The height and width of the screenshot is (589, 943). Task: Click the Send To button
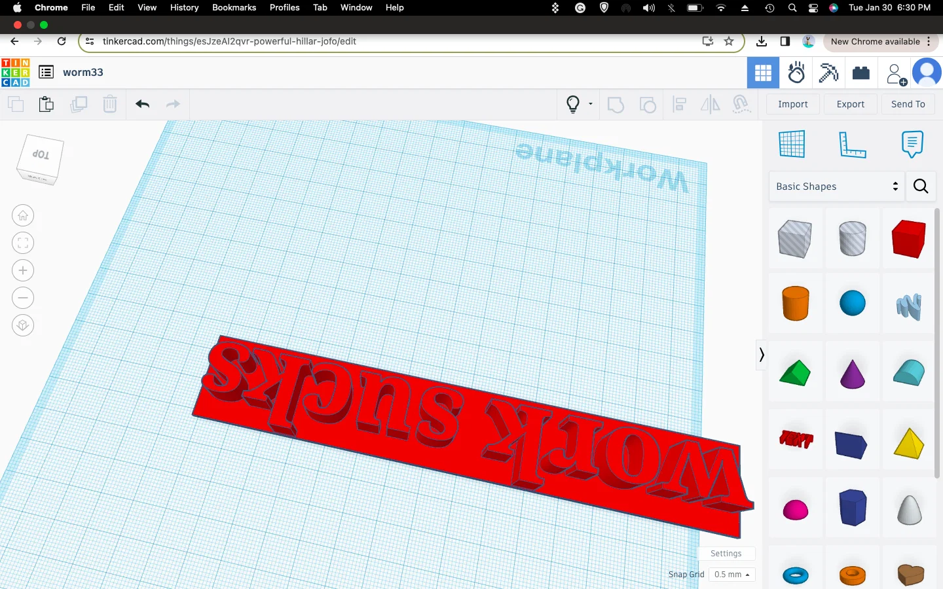click(x=908, y=104)
